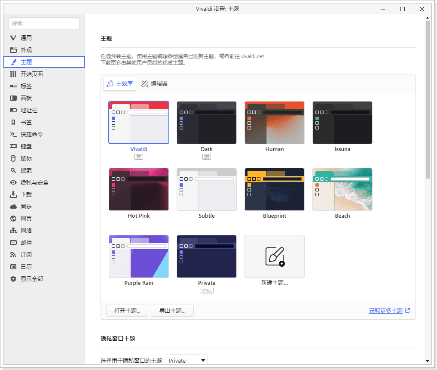Screen dimensions: 437x370
Task: Open the 快捷命令 settings section
Action: (44, 134)
